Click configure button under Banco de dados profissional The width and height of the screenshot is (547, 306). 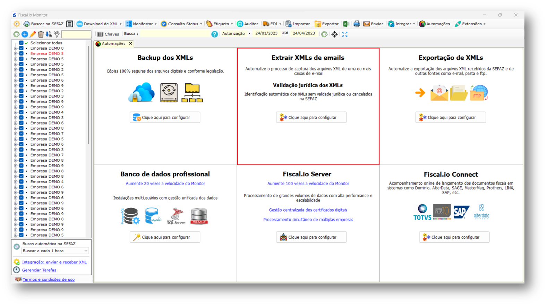165,237
